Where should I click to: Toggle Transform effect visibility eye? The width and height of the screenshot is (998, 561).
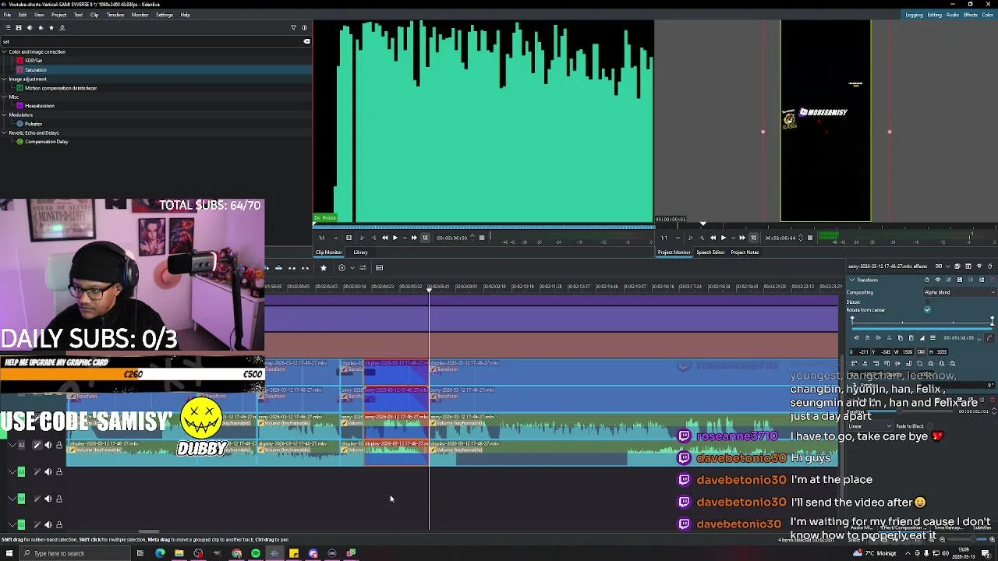[938, 280]
